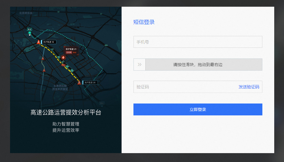Click the lower small cone on blue route
This screenshot has width=284, height=162.
44,70
